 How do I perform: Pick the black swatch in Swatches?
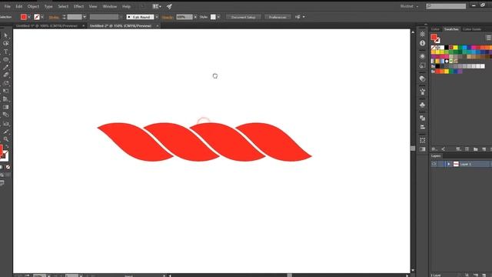click(x=446, y=48)
